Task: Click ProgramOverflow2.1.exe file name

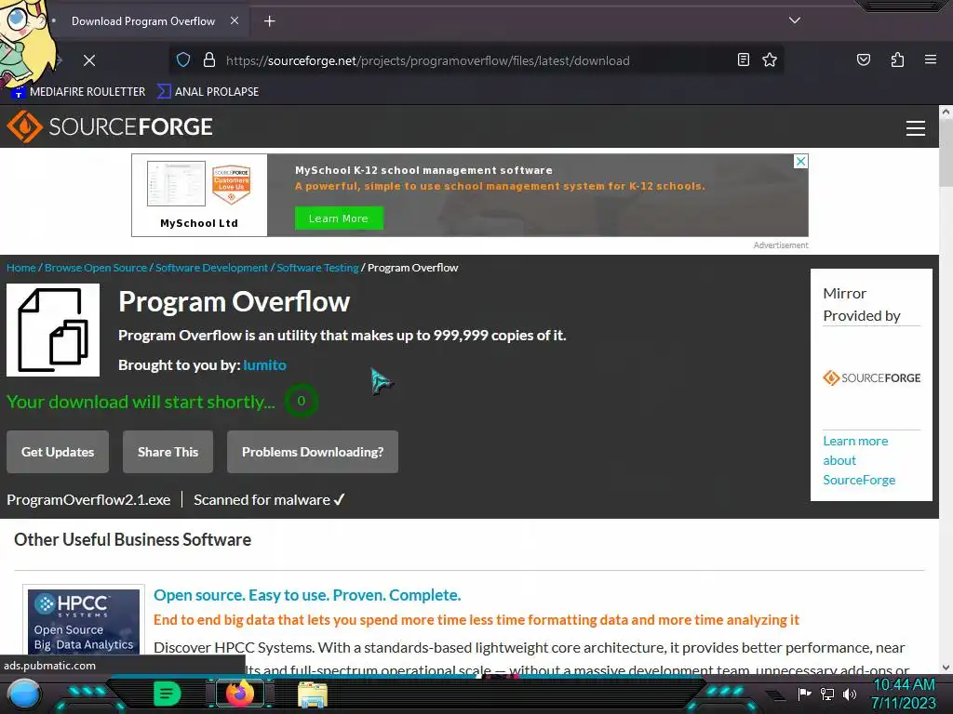Action: [x=88, y=499]
